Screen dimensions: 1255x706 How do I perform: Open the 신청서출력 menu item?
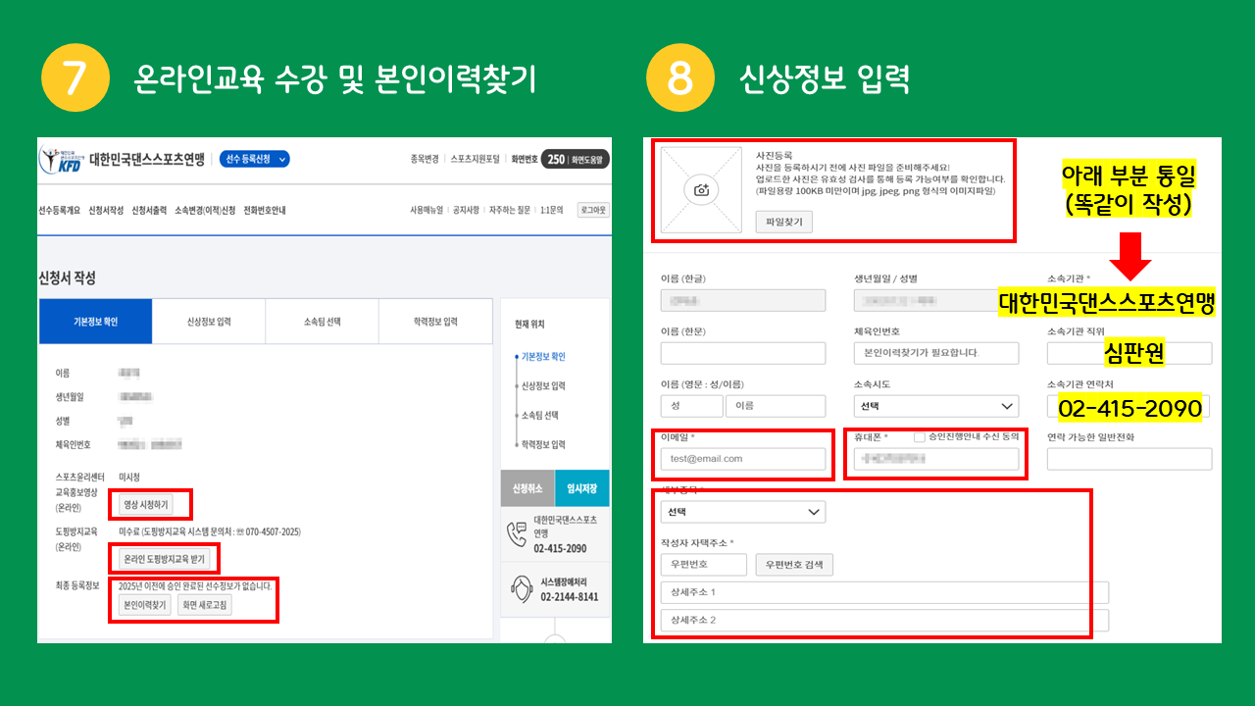pos(149,210)
